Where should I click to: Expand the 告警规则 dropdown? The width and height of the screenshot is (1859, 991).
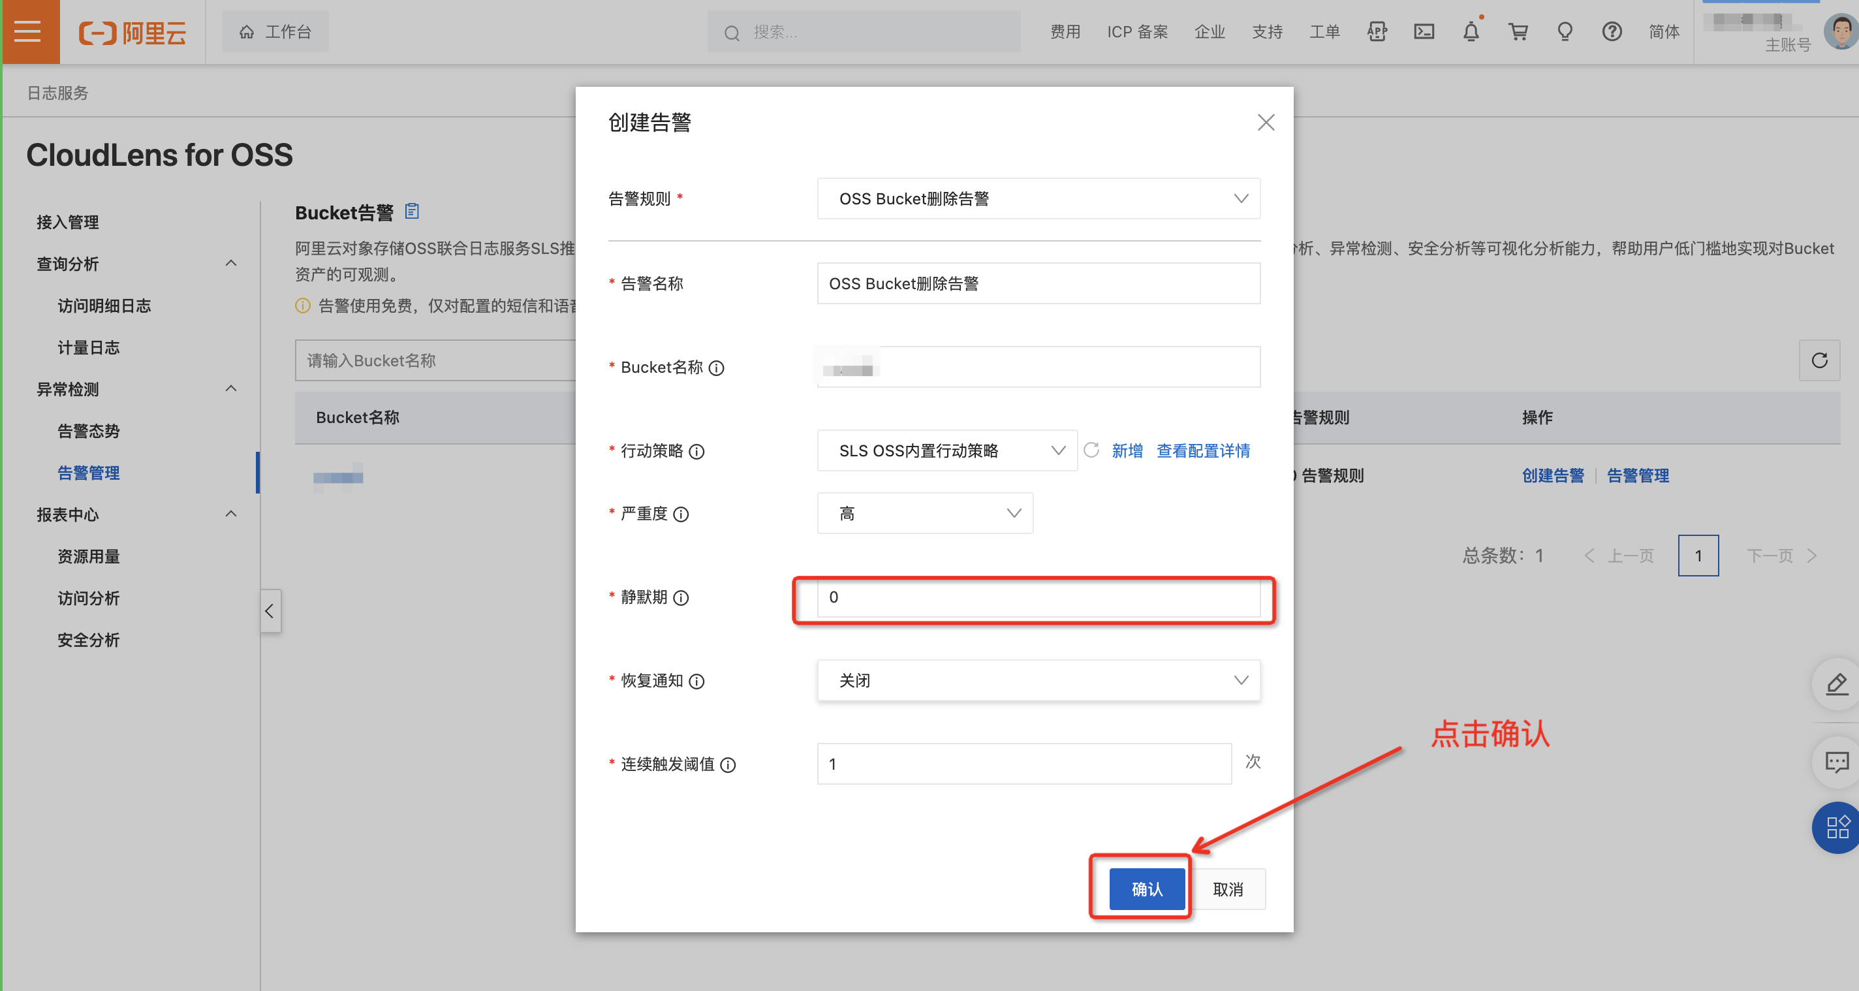coord(1039,198)
